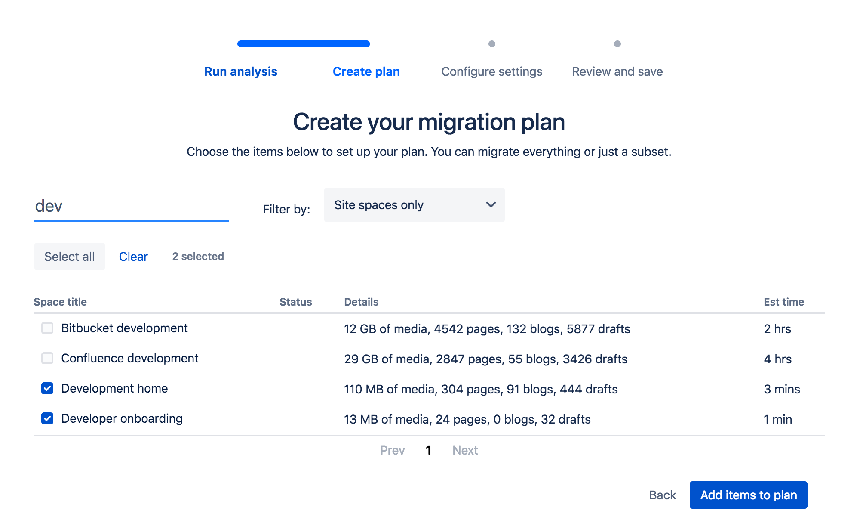860x532 pixels.
Task: Click the blue progress bar segment
Action: tap(304, 44)
